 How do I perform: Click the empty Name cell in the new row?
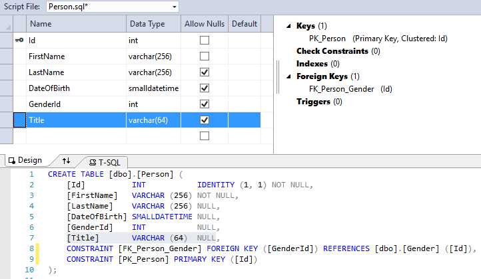[77, 136]
